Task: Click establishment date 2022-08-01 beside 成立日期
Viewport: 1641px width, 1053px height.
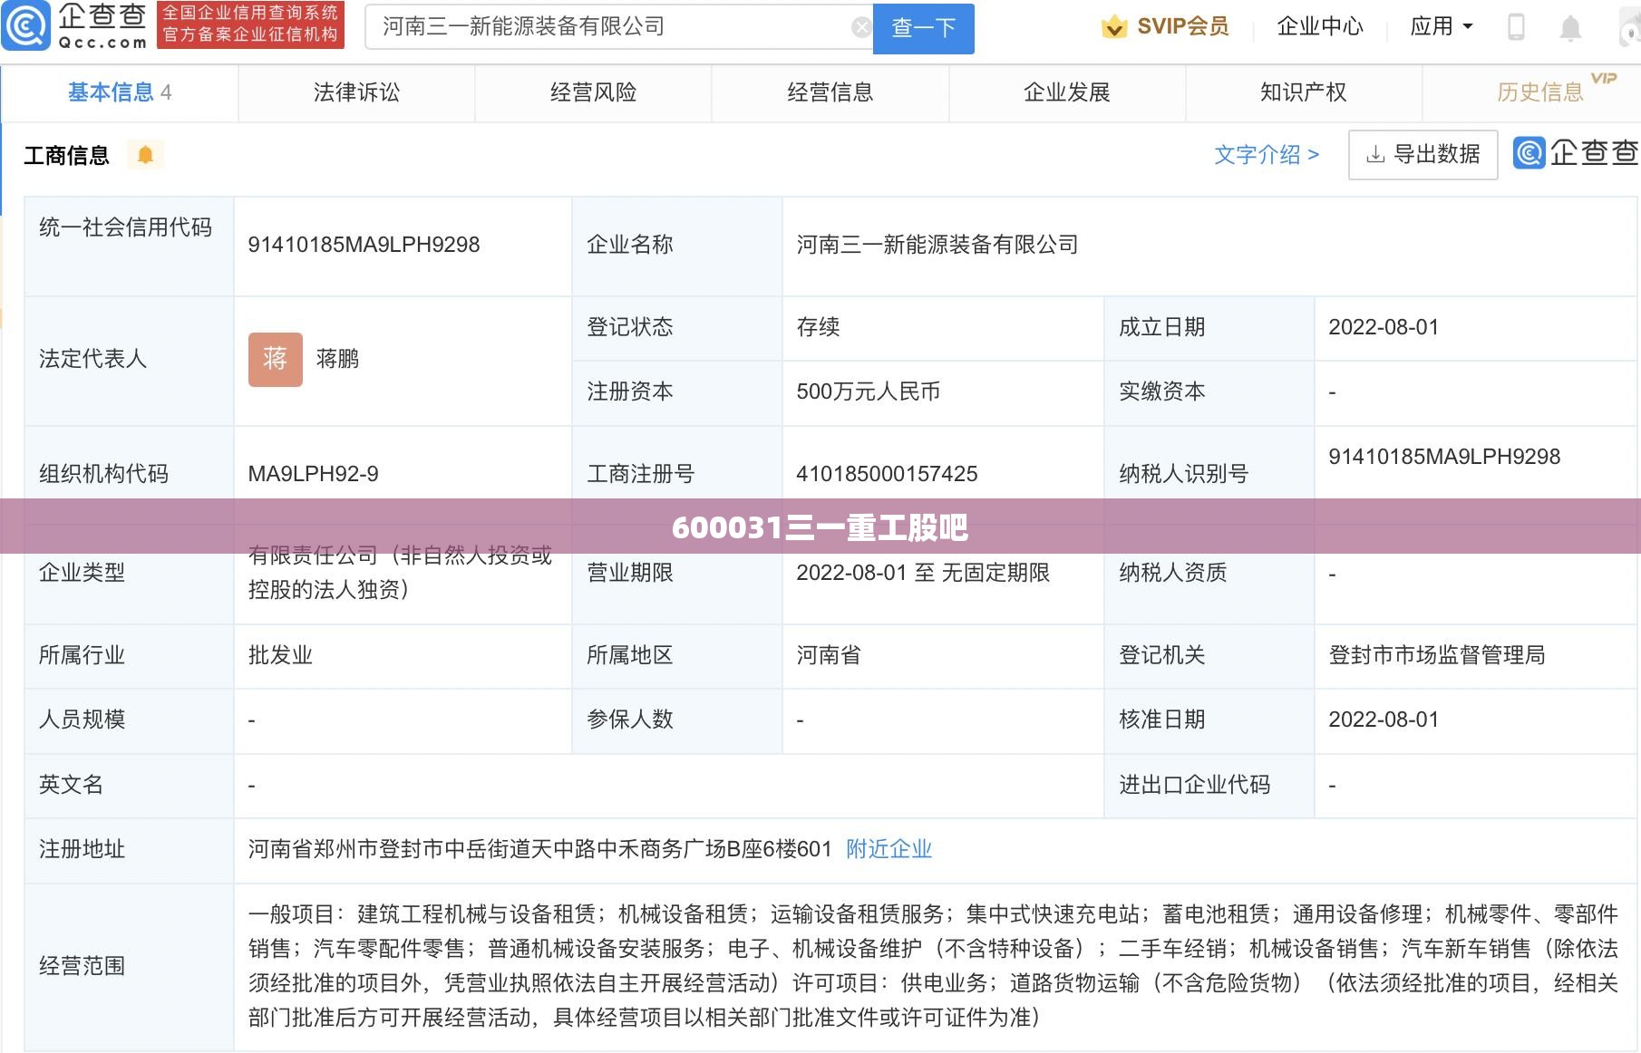Action: (x=1384, y=327)
